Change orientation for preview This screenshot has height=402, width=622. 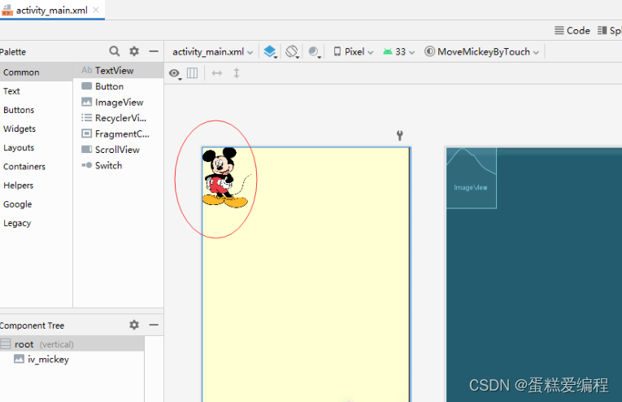point(292,51)
